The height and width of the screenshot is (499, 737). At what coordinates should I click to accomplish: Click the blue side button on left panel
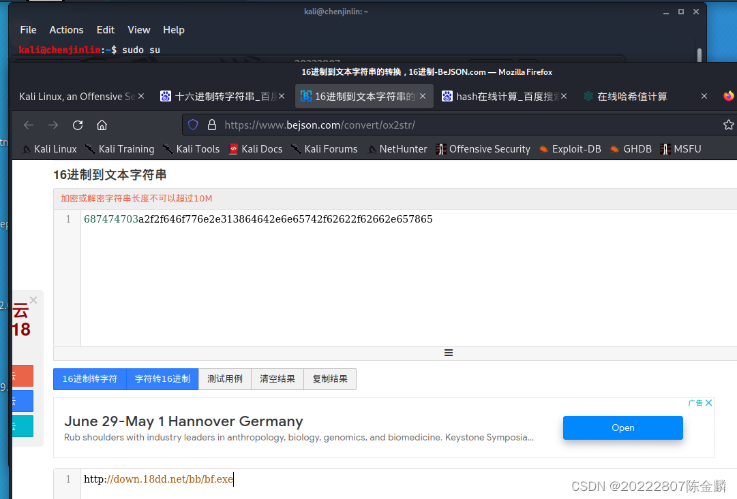[22, 401]
